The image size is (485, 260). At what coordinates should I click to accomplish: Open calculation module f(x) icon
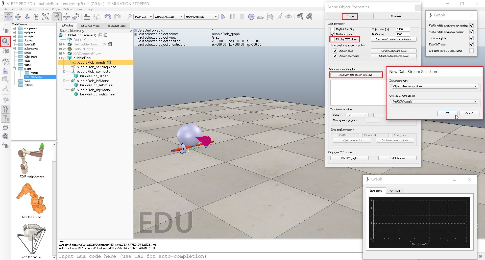coord(6,51)
